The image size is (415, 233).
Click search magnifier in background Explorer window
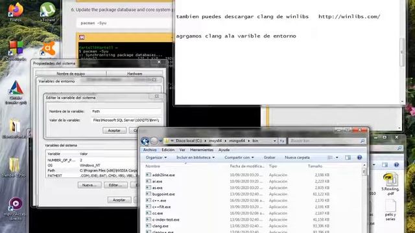(399, 148)
